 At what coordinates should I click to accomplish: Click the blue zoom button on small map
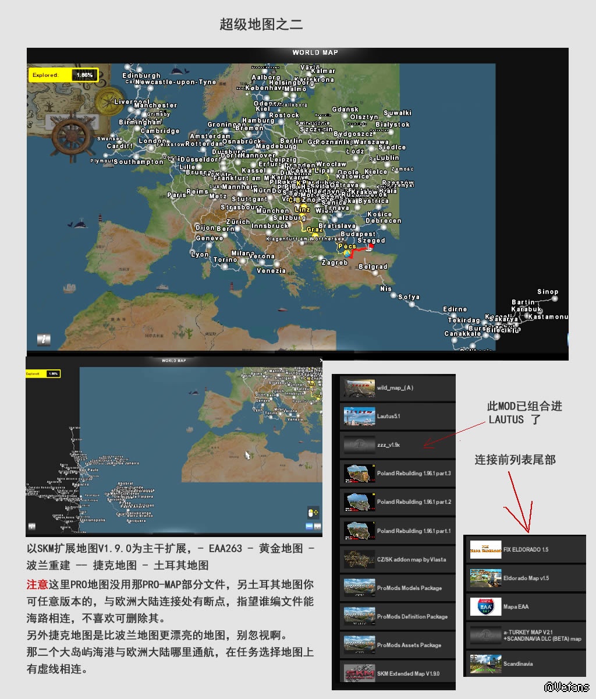[310, 526]
